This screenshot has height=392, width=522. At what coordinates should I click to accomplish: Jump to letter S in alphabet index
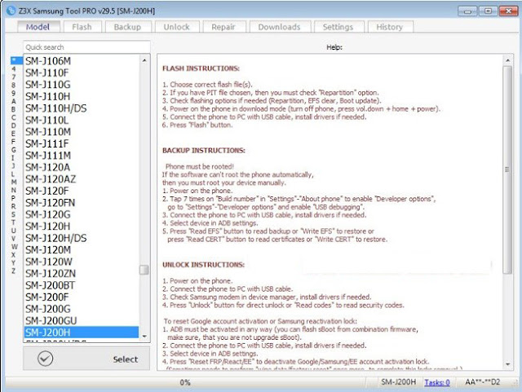[x=14, y=214]
